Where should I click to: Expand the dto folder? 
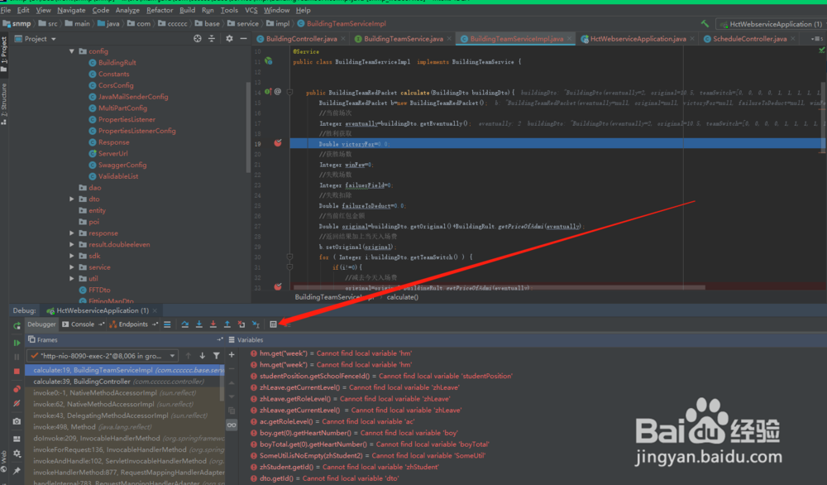[x=72, y=199]
